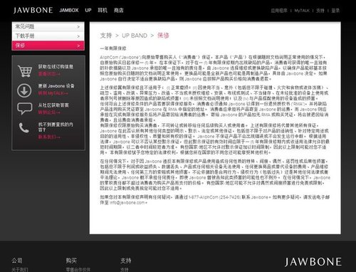Open the pink link under 从社区获取答案
Viewport: 356px width, 272px height.
(49, 112)
